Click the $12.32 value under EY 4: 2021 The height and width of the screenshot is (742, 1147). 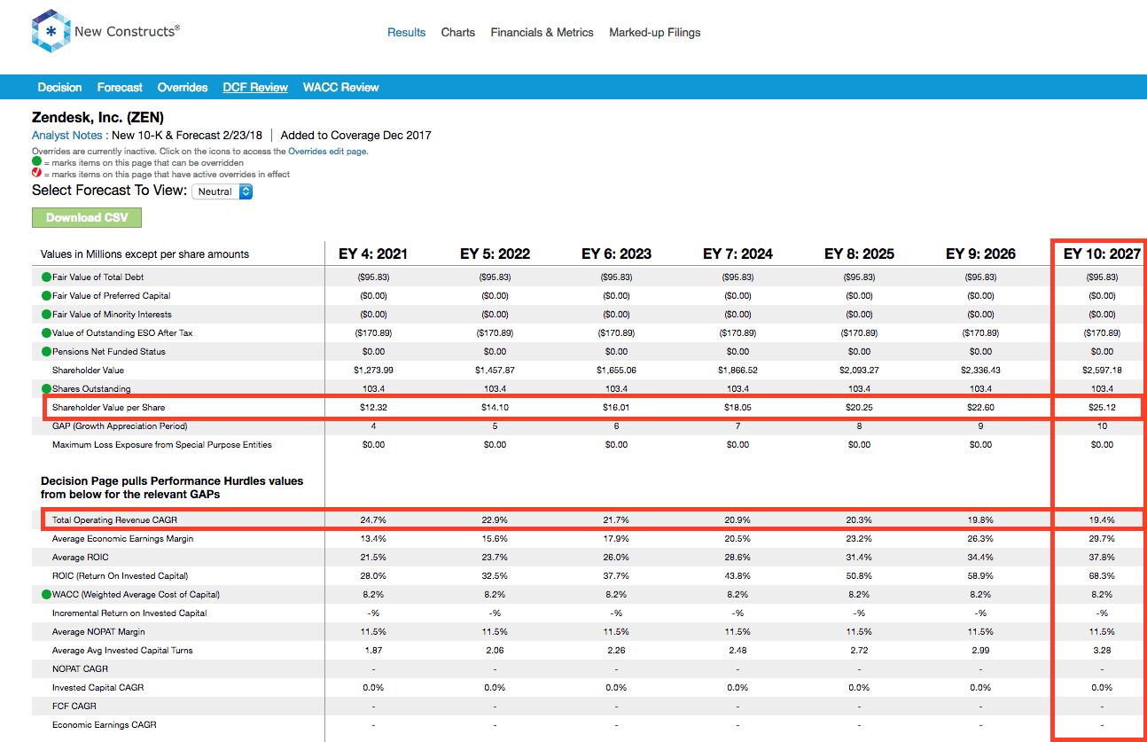pos(373,408)
